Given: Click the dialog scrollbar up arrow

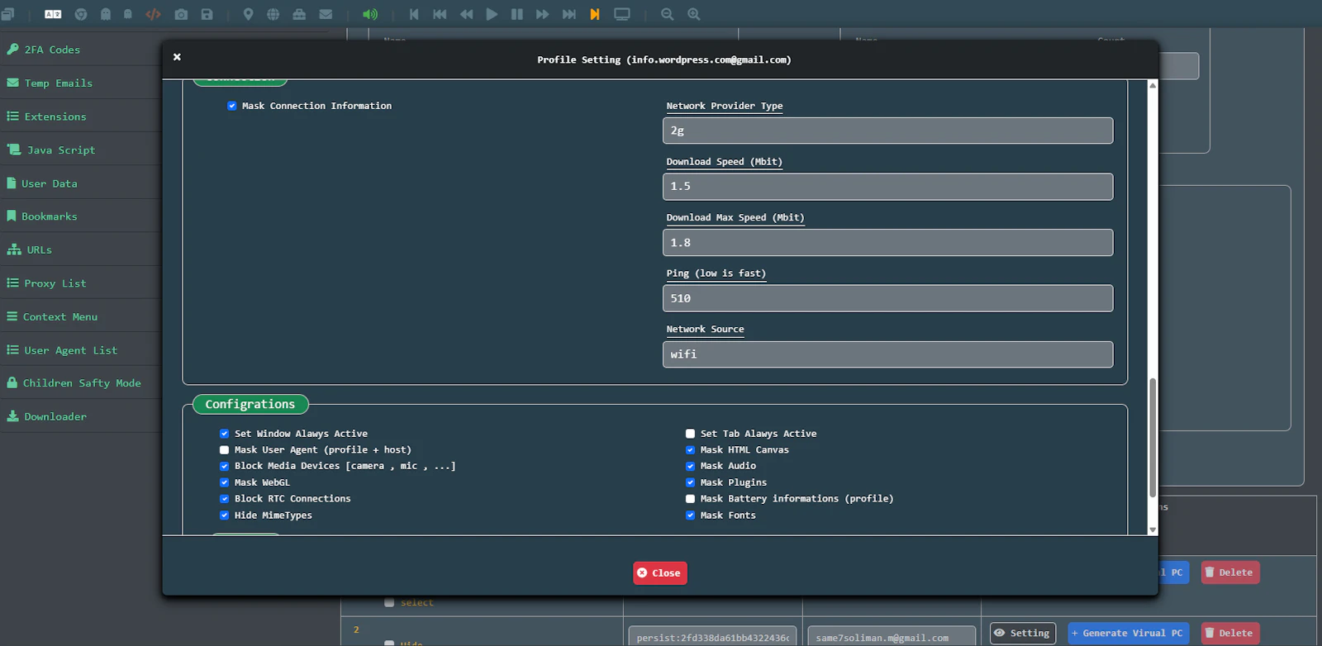Looking at the screenshot, I should tap(1153, 85).
